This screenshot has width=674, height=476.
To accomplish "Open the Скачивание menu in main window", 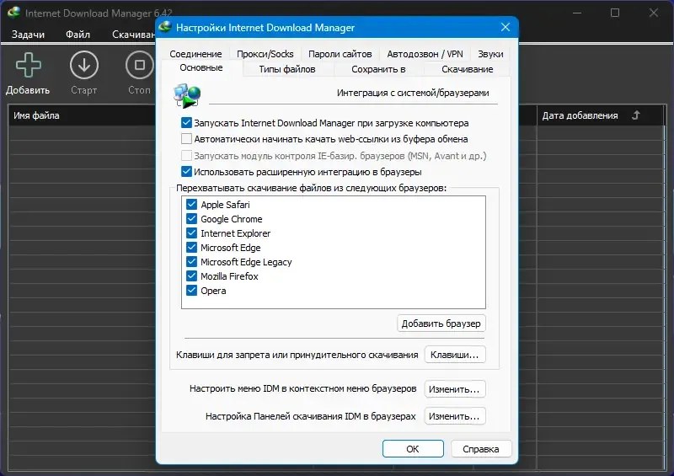I will (133, 35).
